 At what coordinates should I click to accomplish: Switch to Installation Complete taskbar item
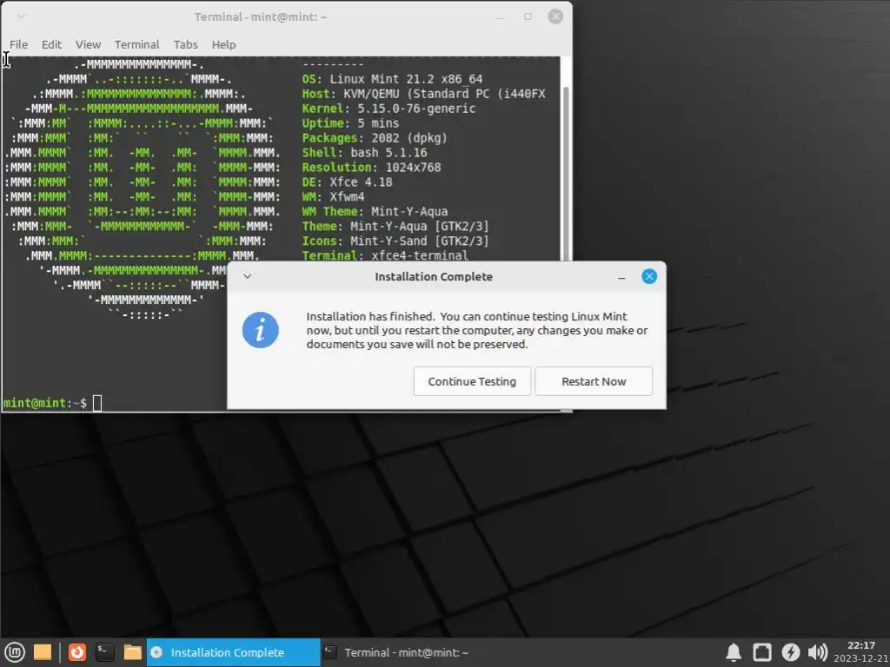pyautogui.click(x=233, y=652)
